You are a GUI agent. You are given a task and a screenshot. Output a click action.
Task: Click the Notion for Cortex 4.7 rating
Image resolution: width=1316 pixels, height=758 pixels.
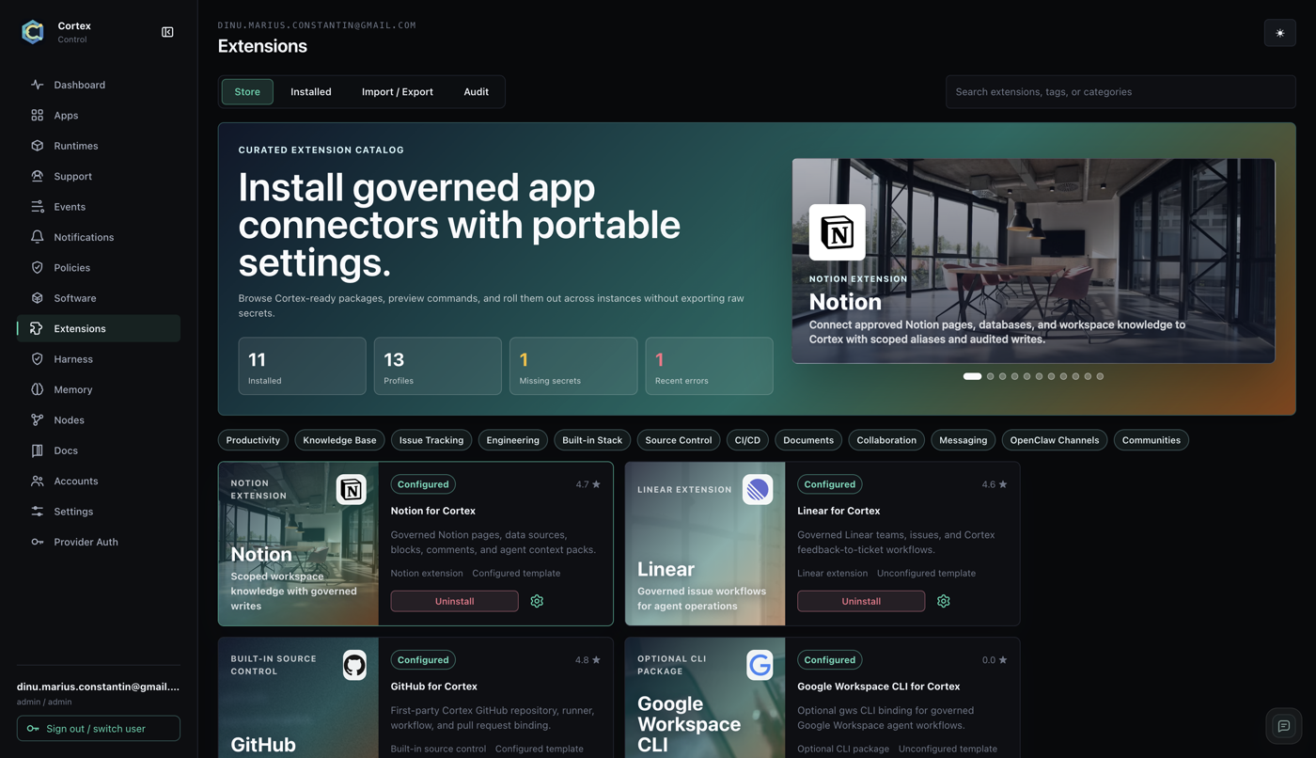click(588, 484)
